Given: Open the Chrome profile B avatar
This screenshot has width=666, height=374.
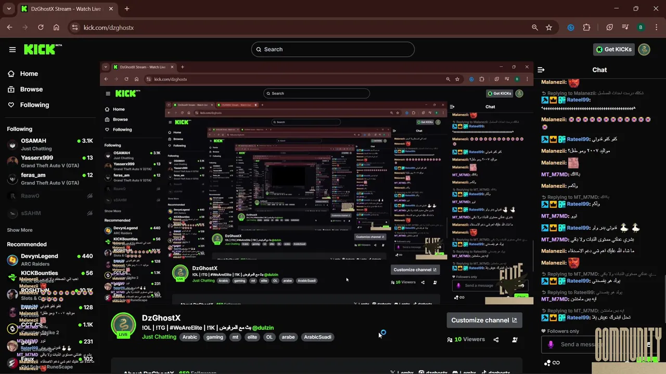Looking at the screenshot, I should click(x=641, y=28).
